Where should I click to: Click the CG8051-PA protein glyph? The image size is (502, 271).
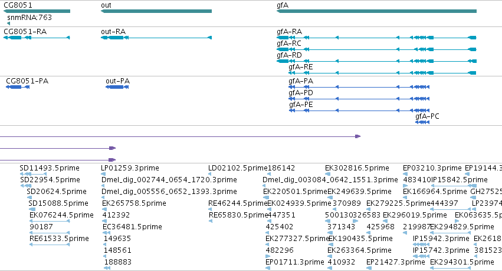(18, 87)
